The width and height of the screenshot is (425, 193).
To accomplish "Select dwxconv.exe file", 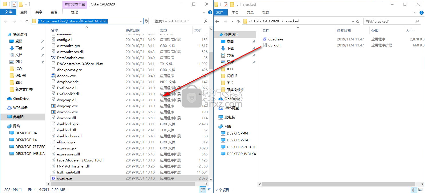I will click(67, 112).
